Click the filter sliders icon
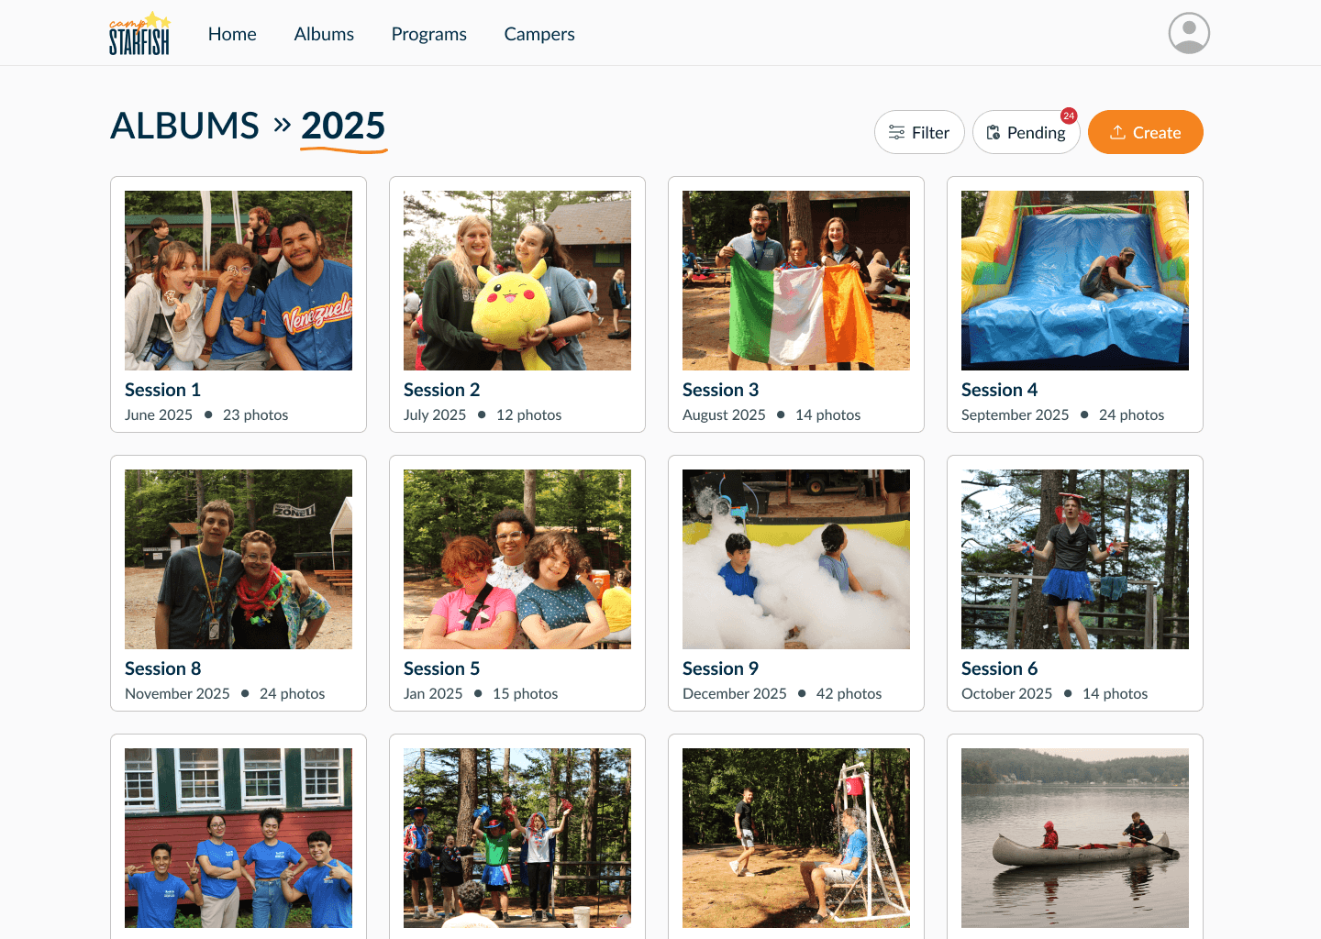Image resolution: width=1321 pixels, height=939 pixels. (896, 132)
